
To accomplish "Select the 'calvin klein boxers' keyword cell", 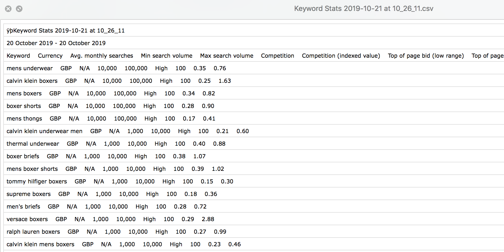I will tap(32, 81).
